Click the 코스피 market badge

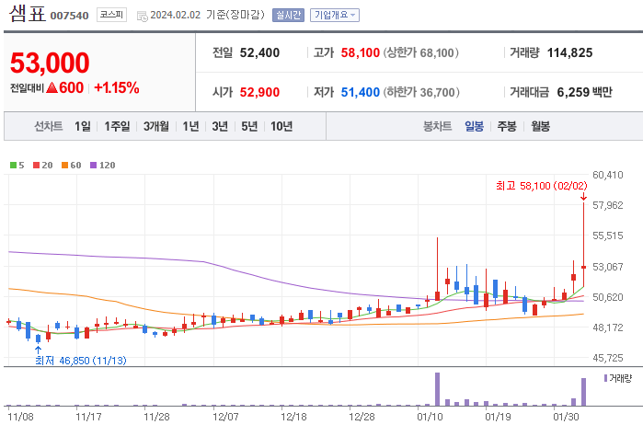111,15
